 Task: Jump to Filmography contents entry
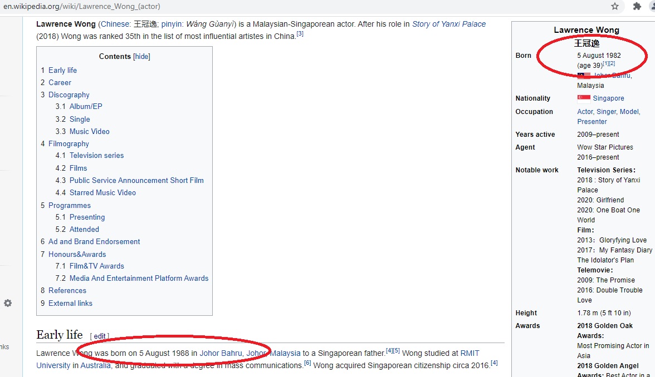69,143
